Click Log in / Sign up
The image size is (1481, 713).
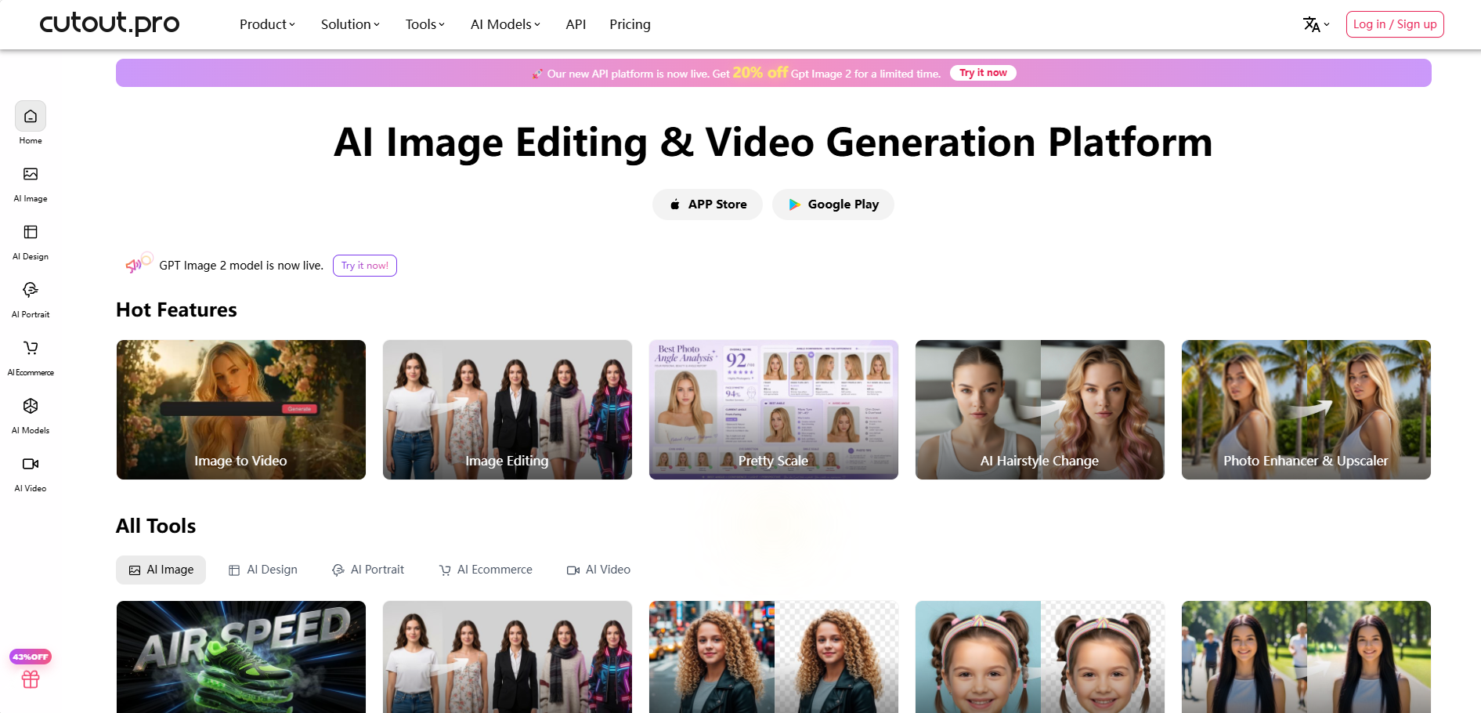pos(1395,24)
